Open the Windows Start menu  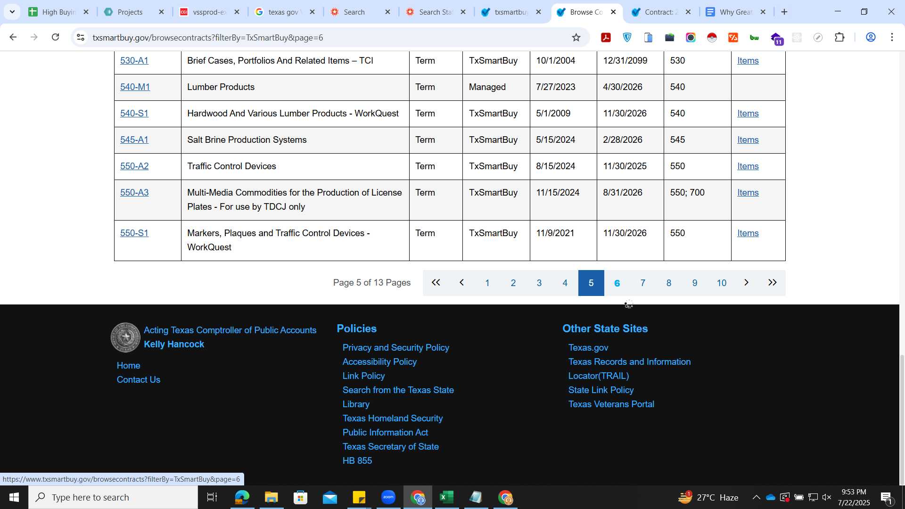(x=14, y=497)
